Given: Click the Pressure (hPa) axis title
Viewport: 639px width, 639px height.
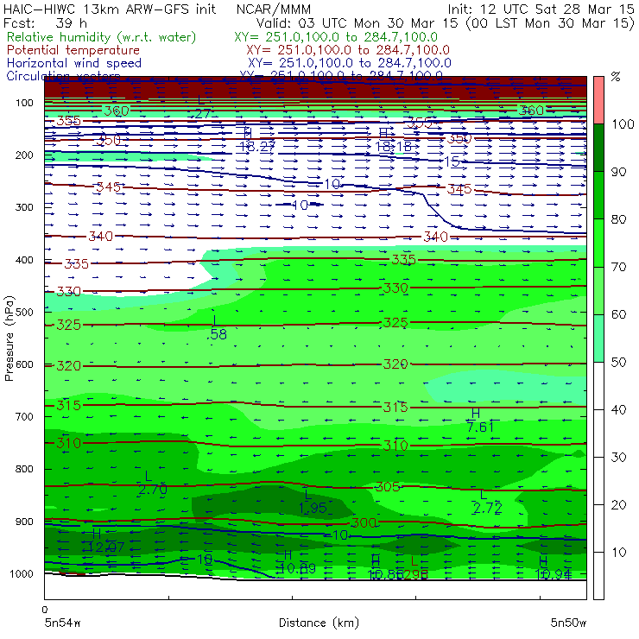Looking at the screenshot, I should [9, 338].
